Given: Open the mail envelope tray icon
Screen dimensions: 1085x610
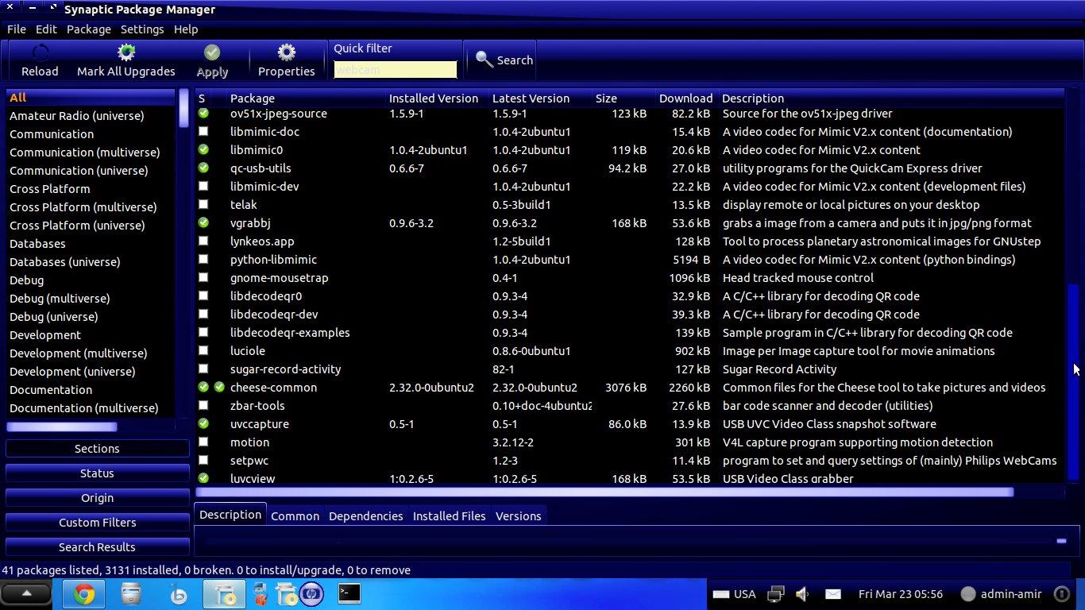Looking at the screenshot, I should click(832, 593).
